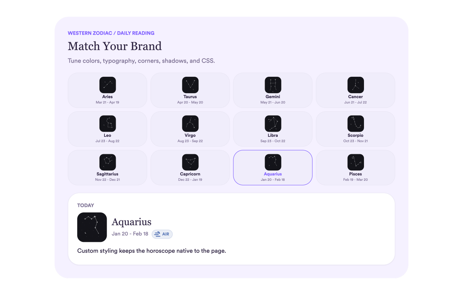This screenshot has height=291, width=463.
Task: Select the highlighted Aquarius label in the grid
Action: click(273, 174)
